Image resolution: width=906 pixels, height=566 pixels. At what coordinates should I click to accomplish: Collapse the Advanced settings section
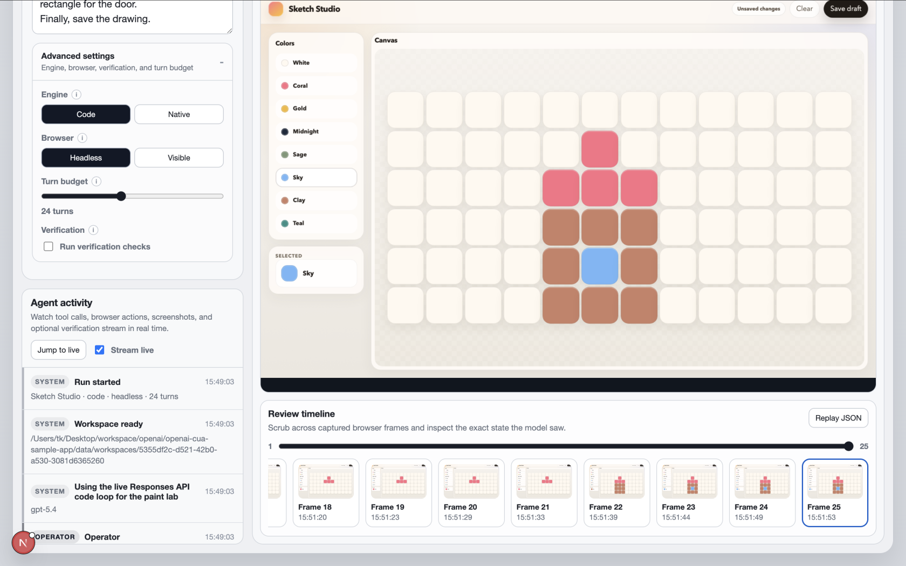(221, 63)
